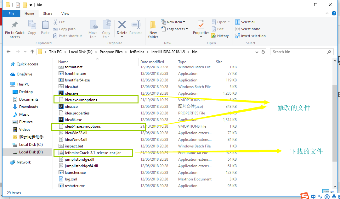Click Invert selection
Viewport: 340px width, 199px height.
pyautogui.click(x=251, y=36)
